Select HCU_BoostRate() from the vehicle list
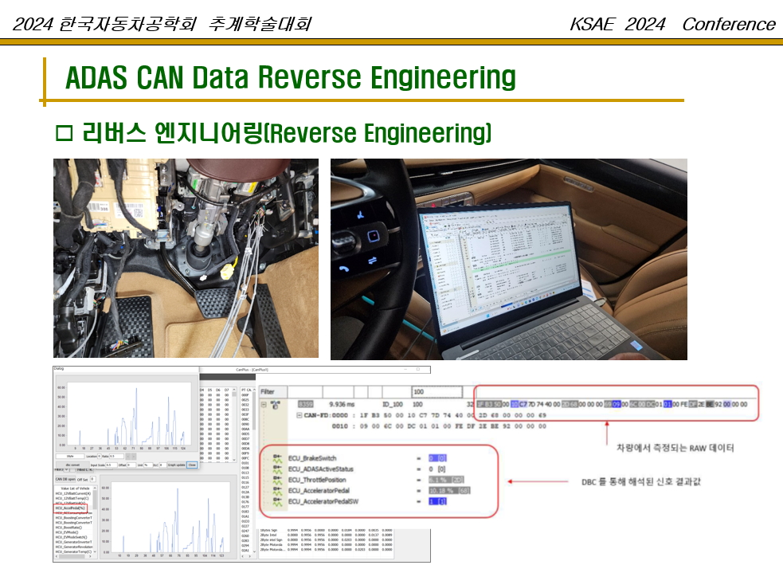783x569 pixels. [x=70, y=527]
